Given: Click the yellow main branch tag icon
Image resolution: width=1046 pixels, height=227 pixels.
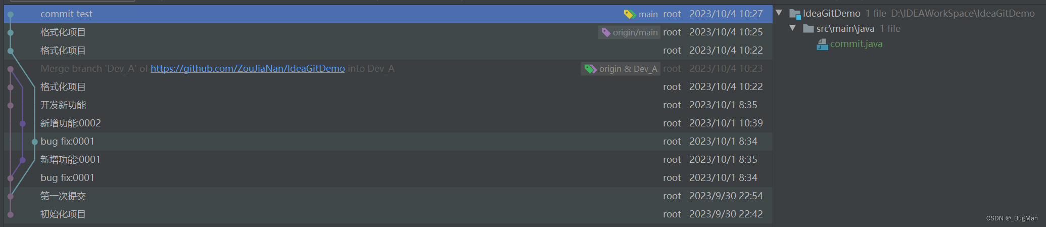Looking at the screenshot, I should (630, 14).
